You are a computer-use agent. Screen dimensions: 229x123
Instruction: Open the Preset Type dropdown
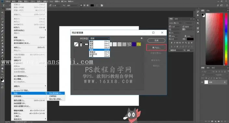click(99, 38)
